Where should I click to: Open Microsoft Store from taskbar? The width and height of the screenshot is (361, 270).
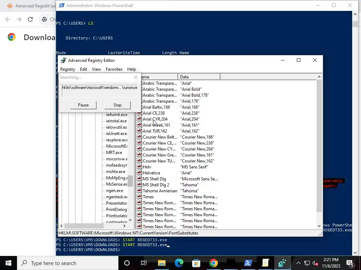[196, 263]
